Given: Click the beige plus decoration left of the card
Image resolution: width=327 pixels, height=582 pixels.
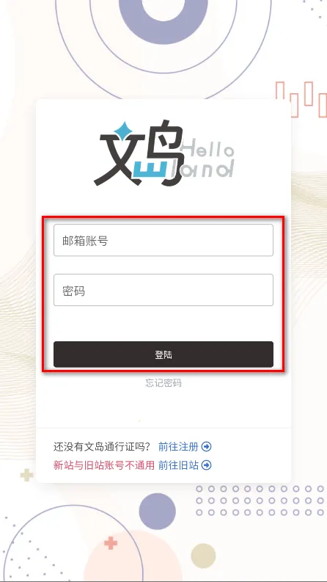Looking at the screenshot, I should click(x=26, y=475).
